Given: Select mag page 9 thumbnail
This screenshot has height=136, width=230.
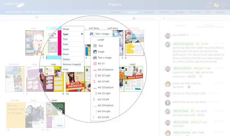Looking at the screenshot, I should pos(54,79).
